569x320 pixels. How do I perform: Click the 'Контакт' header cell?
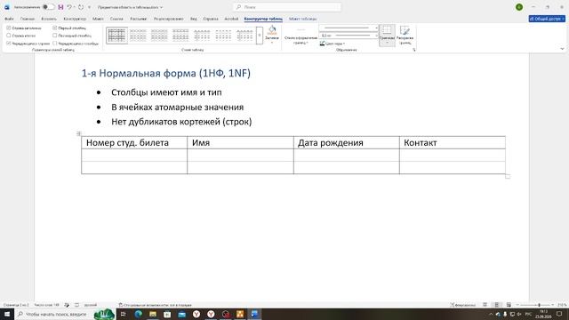click(453, 142)
